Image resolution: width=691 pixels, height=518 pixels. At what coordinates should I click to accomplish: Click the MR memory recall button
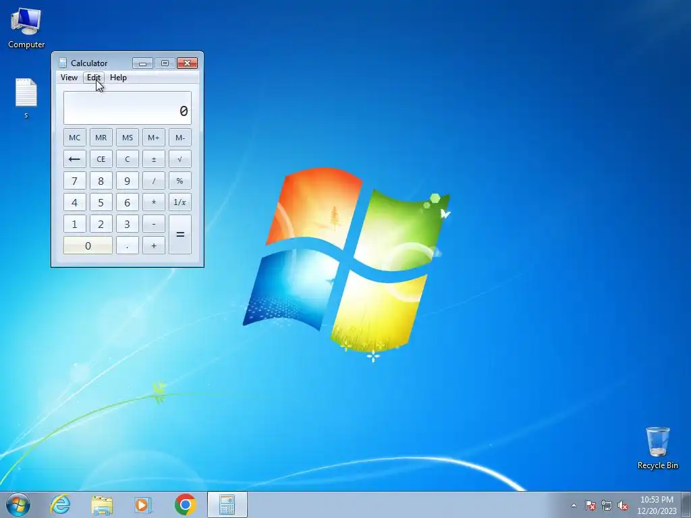pos(101,138)
